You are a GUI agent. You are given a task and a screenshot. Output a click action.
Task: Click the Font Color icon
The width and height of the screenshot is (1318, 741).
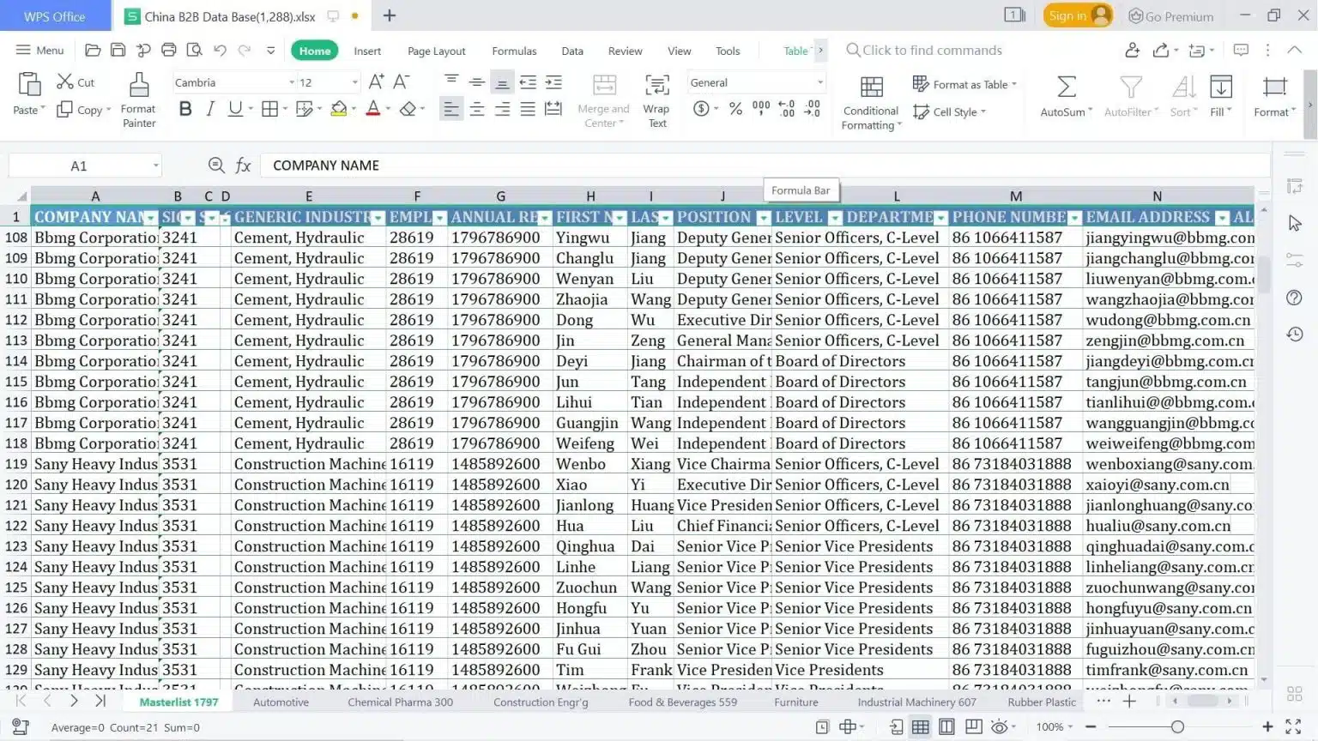click(373, 109)
